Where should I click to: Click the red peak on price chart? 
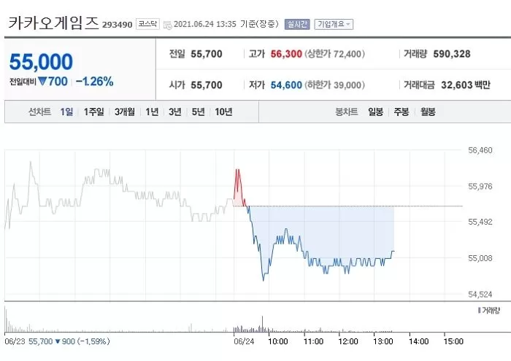(x=237, y=175)
